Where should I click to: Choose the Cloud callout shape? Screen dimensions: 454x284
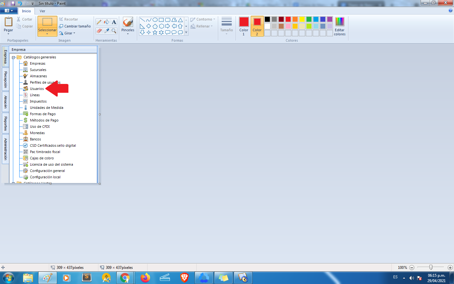tap(180, 33)
